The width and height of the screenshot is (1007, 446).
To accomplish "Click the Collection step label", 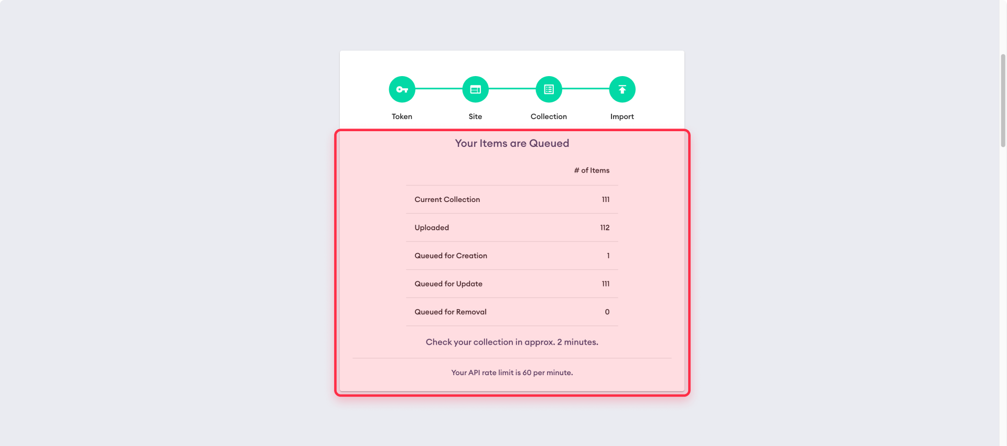I will pos(549,116).
